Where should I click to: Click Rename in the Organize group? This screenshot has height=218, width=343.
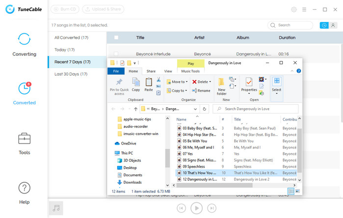coord(201,91)
